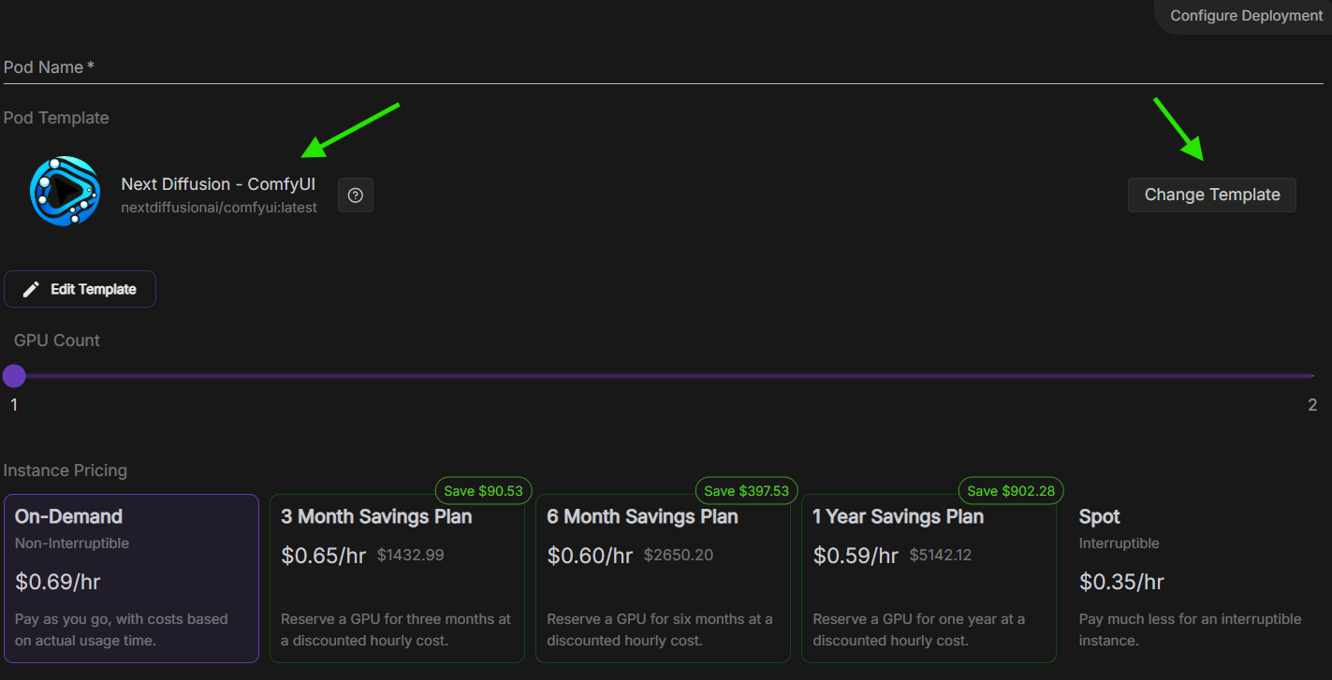This screenshot has width=1332, height=680.
Task: Click the Non-Interruptible subtitle
Action: (x=72, y=543)
